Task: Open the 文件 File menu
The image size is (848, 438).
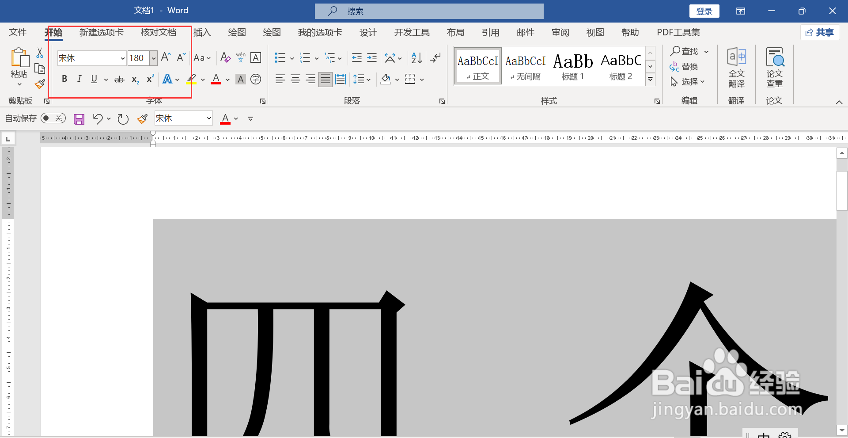Action: (x=18, y=32)
